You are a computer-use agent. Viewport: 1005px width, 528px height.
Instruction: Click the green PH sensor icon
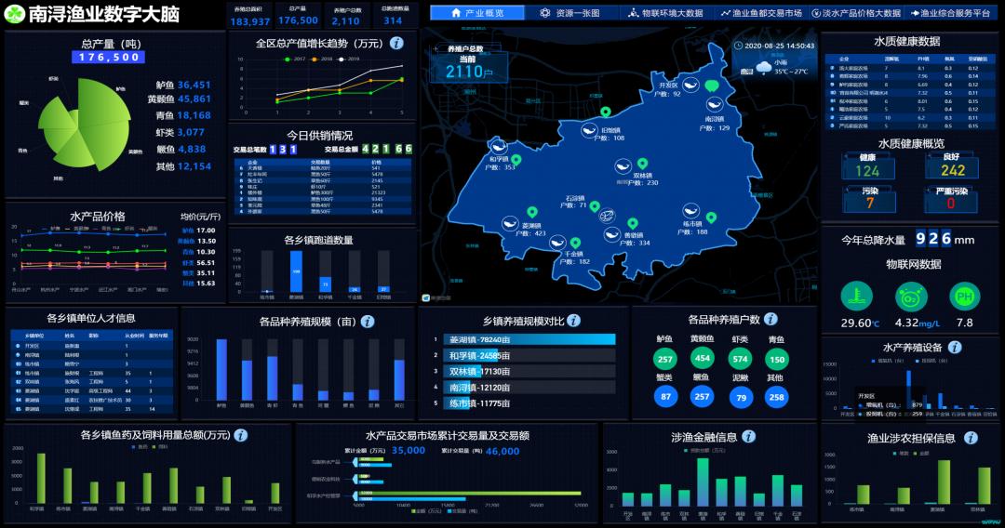(x=965, y=297)
